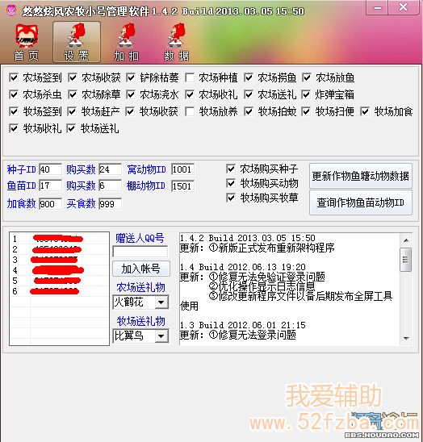423x442 pixels.
Task: Toggle the 农场捞鱼 checkbox
Action: click(x=249, y=77)
